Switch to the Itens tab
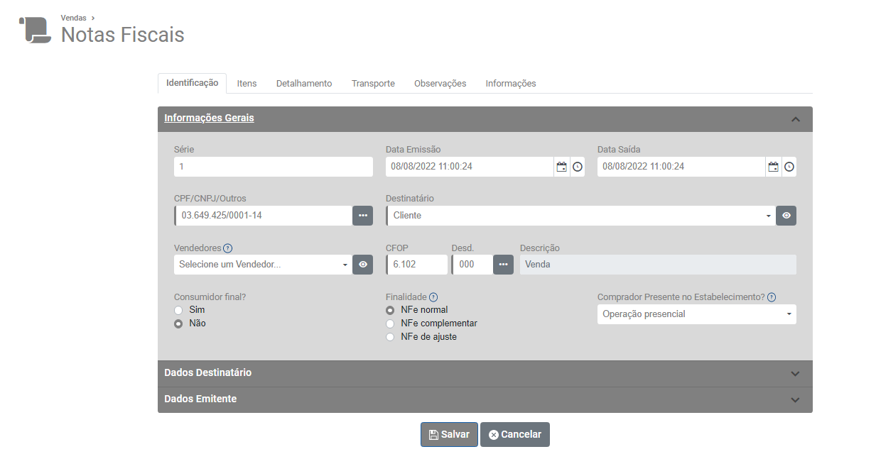The image size is (876, 459). click(x=247, y=84)
